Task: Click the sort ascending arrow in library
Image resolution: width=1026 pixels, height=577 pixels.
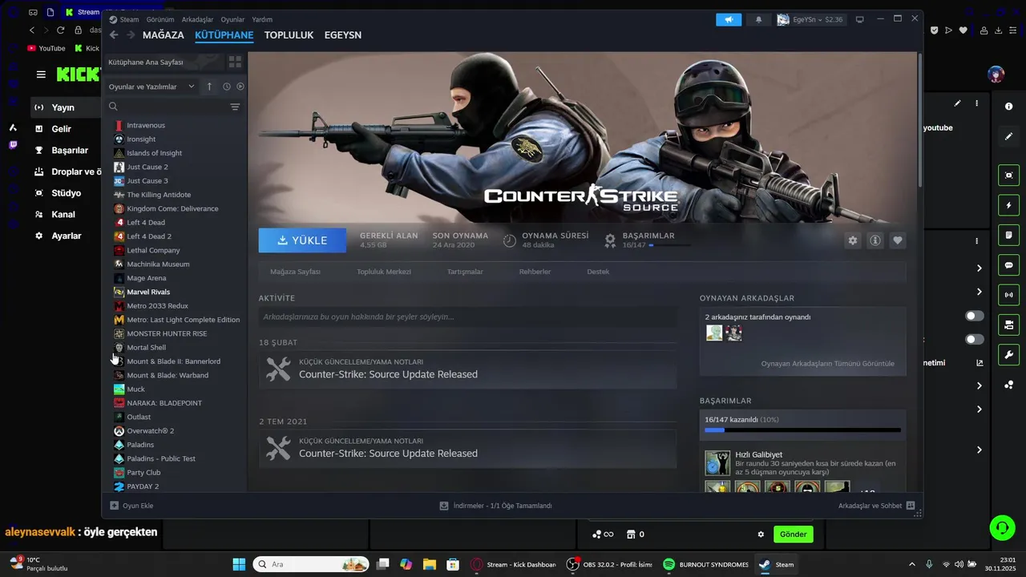Action: pos(209,87)
